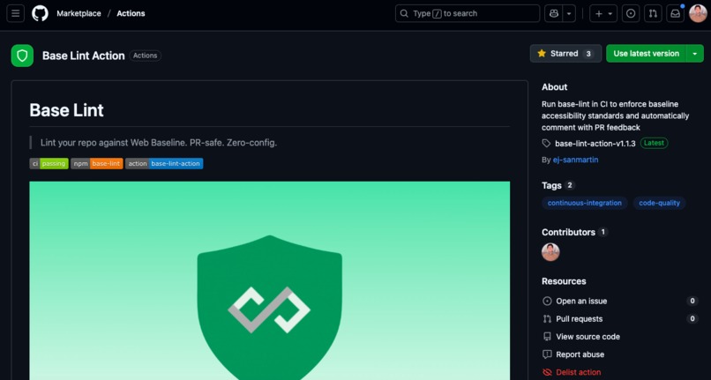Screen dimensions: 711x380
Task: Click the green Base Lint shield logo
Action: [22, 56]
